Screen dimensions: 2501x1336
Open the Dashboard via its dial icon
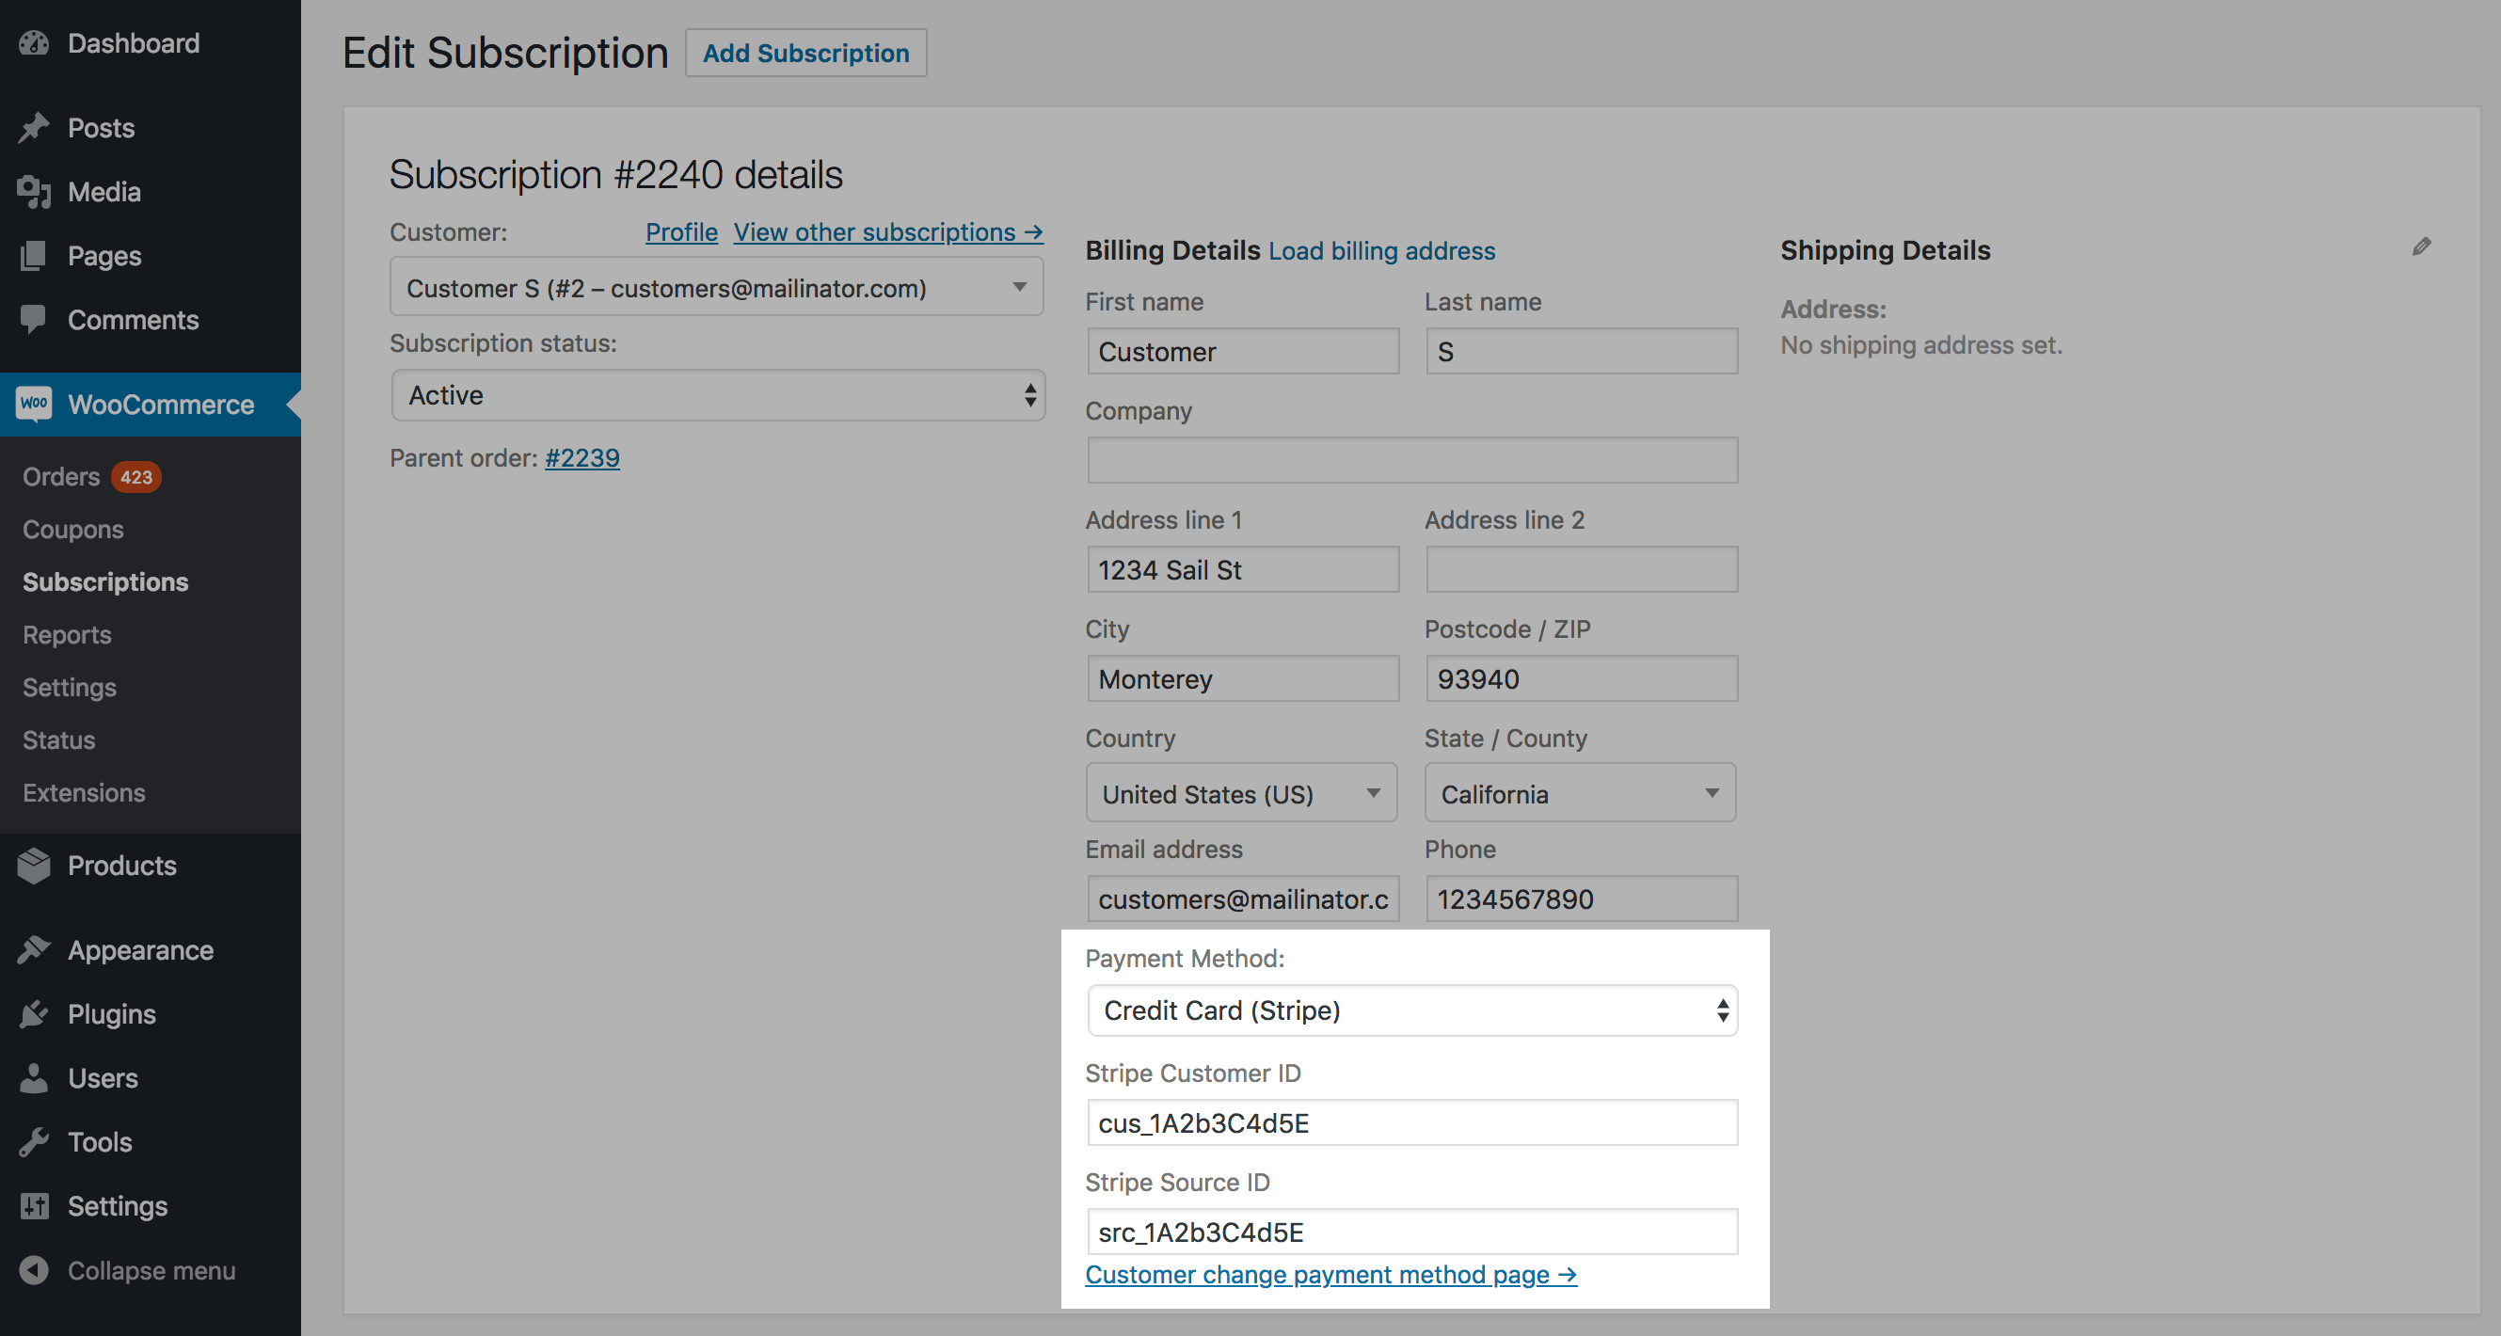tap(34, 42)
